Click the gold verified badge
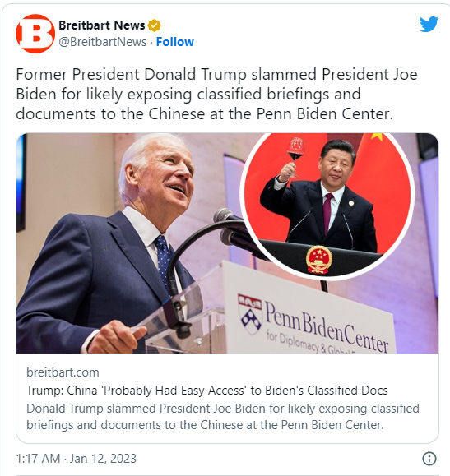 (154, 25)
